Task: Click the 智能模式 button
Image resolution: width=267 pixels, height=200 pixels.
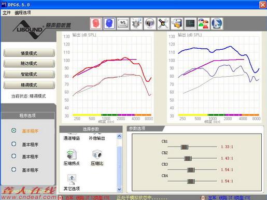Action: 29,74
